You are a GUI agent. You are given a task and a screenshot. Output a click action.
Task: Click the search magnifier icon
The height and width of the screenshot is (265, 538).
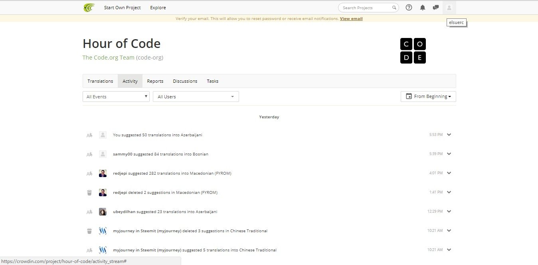click(x=394, y=8)
